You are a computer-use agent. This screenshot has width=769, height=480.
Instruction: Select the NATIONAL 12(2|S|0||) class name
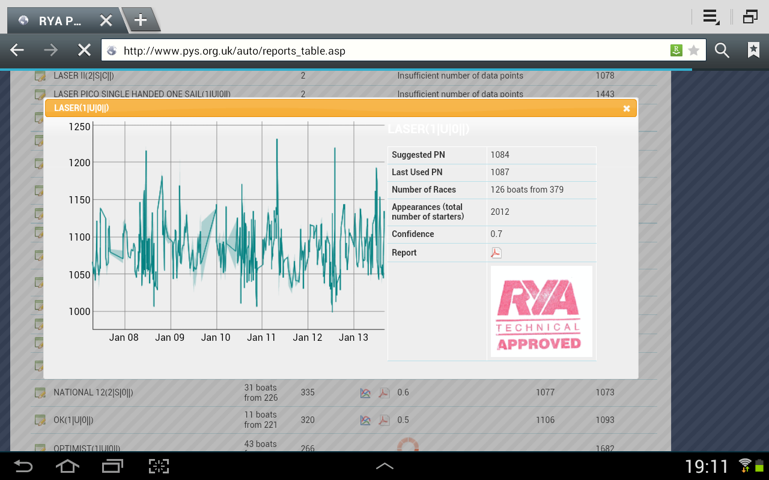tap(93, 392)
